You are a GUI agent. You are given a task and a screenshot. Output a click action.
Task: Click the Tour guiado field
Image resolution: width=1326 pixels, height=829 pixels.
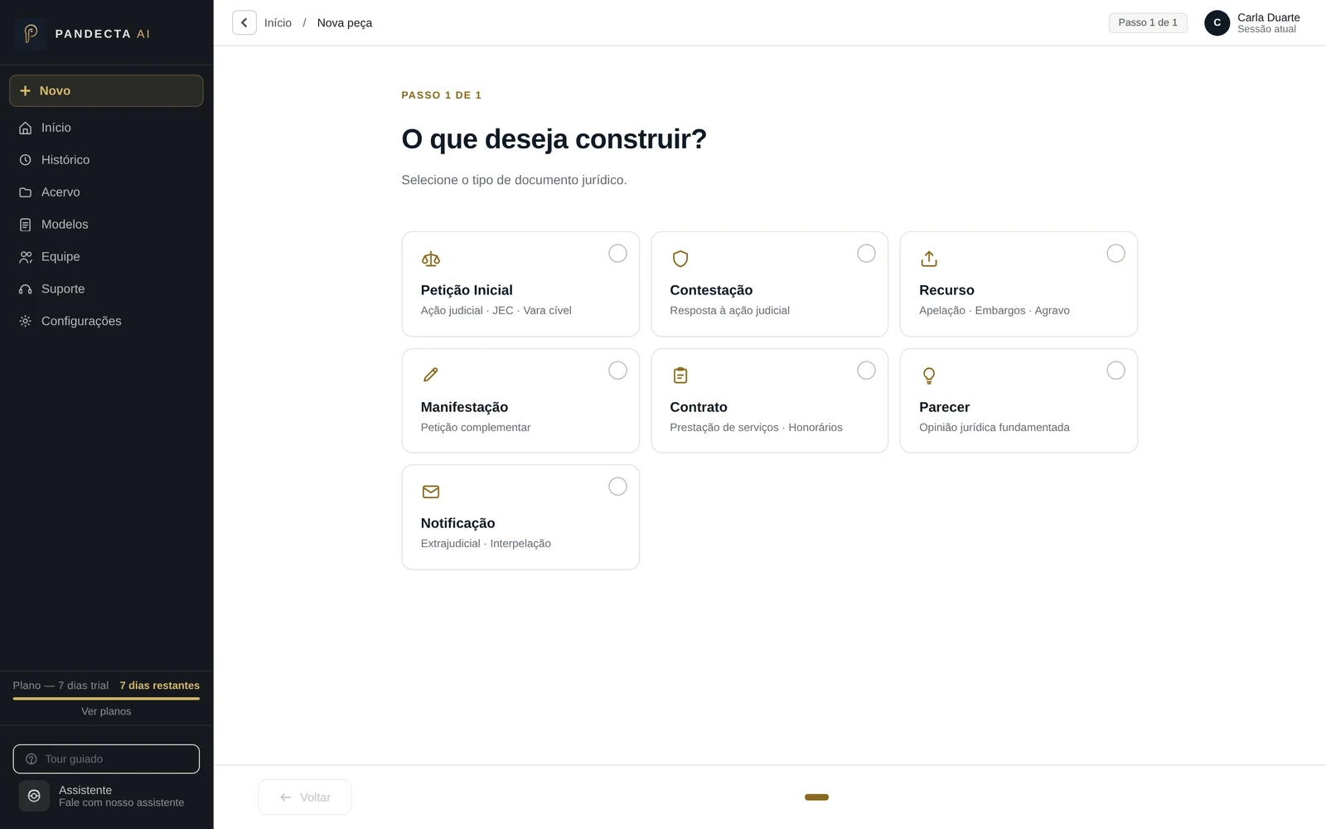[x=106, y=759]
